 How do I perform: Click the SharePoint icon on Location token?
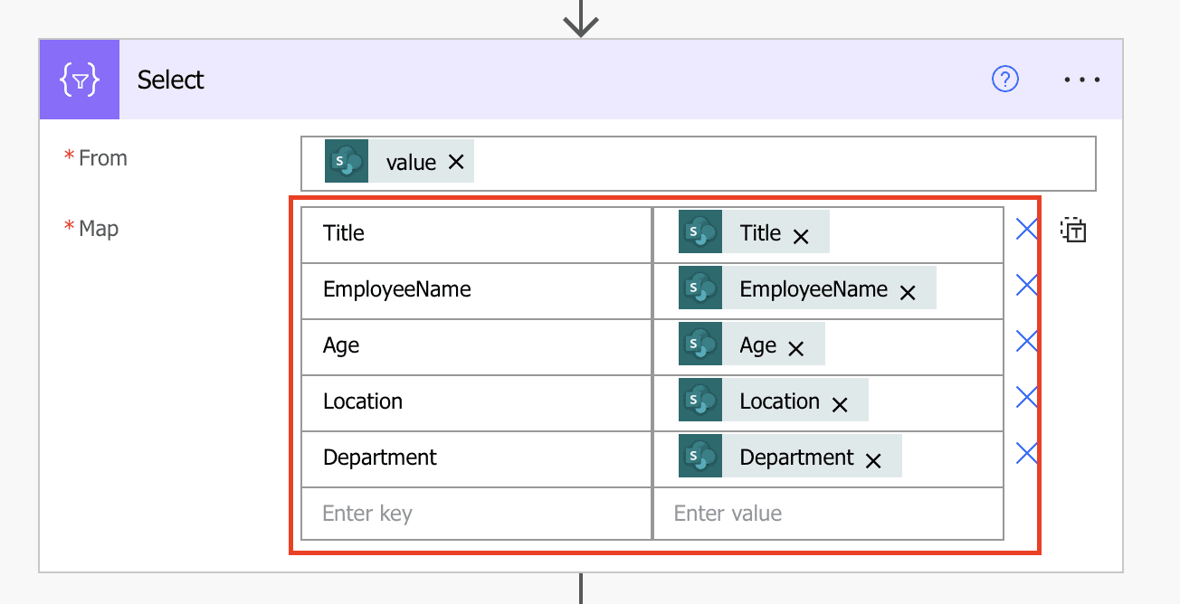pos(700,400)
